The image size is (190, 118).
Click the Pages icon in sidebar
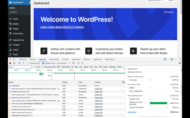(10, 29)
